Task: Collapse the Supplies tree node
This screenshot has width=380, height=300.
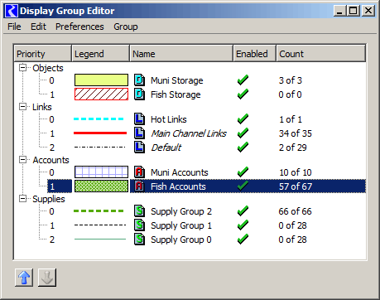Action: point(22,199)
